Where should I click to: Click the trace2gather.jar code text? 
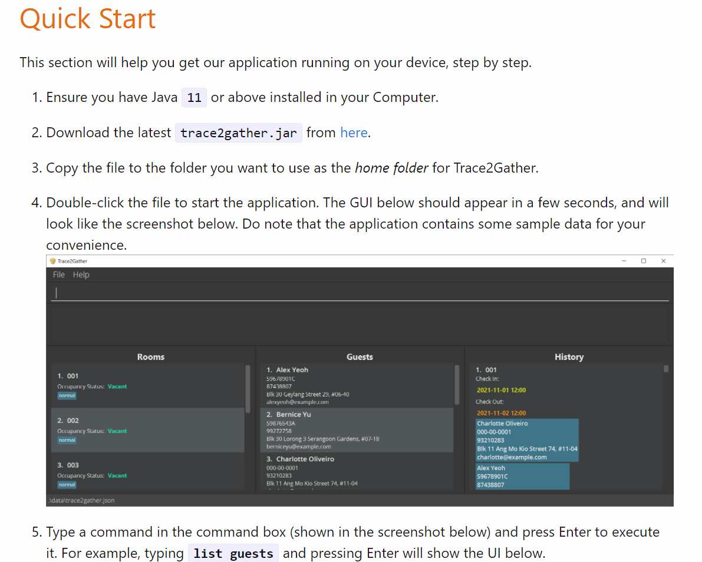[x=239, y=133]
